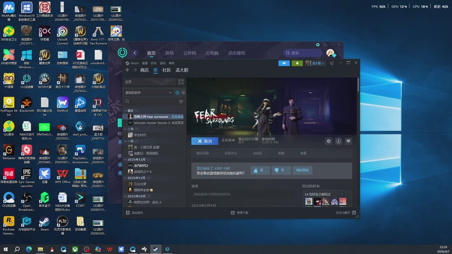This screenshot has height=254, width=452.
Task: Open game settings with the gear icon
Action: click(328, 141)
